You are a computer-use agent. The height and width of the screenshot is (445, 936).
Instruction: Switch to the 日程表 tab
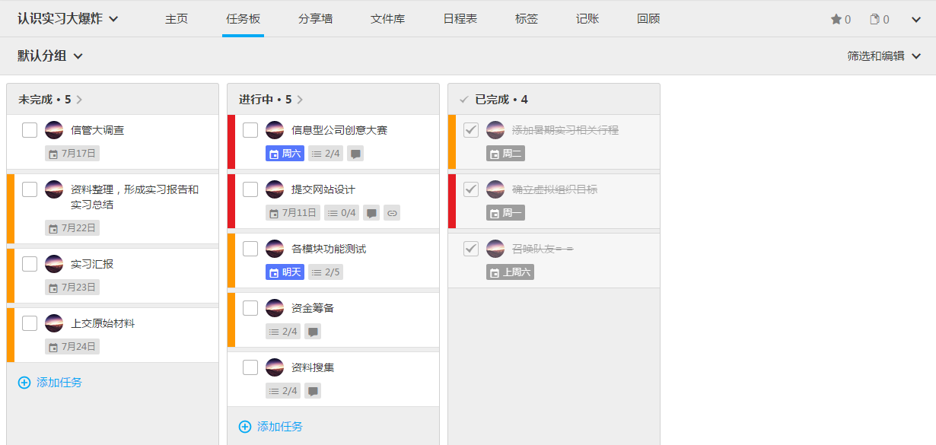[460, 19]
